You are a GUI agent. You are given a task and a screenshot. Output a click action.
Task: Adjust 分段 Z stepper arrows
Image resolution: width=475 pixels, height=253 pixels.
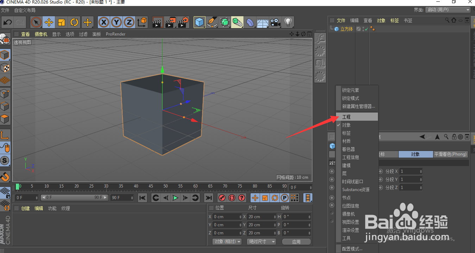pyautogui.click(x=420, y=188)
